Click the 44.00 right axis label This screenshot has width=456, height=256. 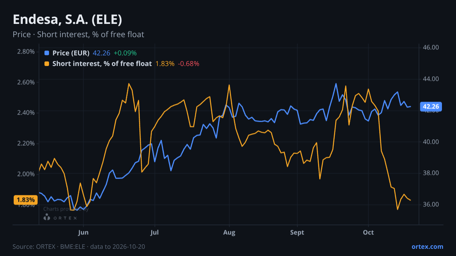[x=431, y=79]
